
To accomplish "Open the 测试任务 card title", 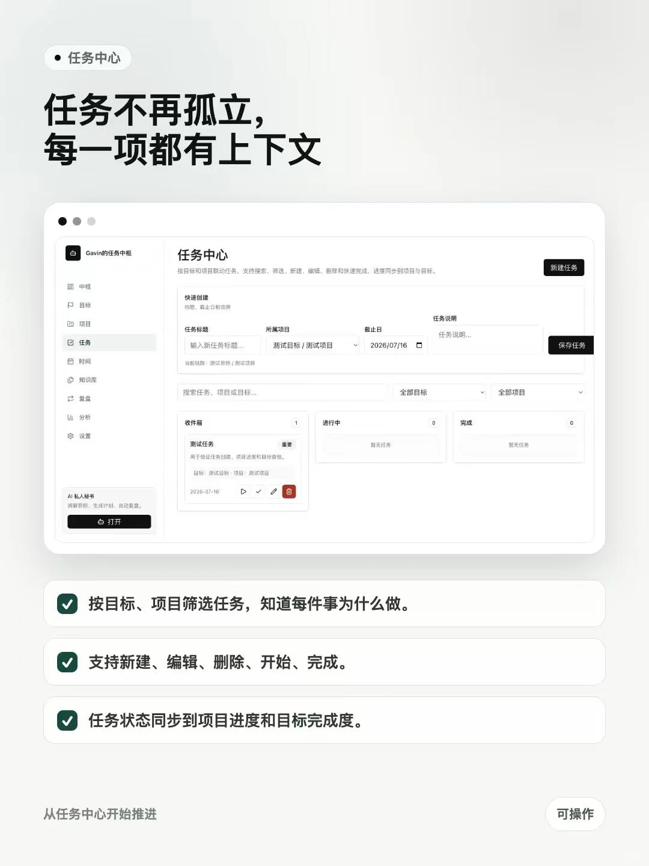I will (202, 444).
